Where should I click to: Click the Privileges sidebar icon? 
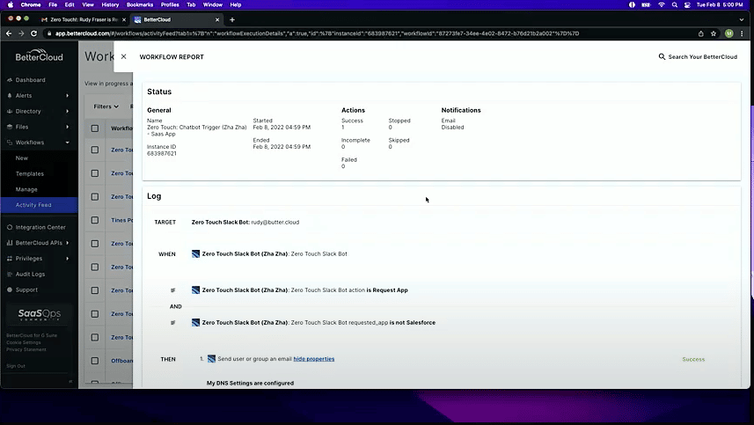coord(10,258)
